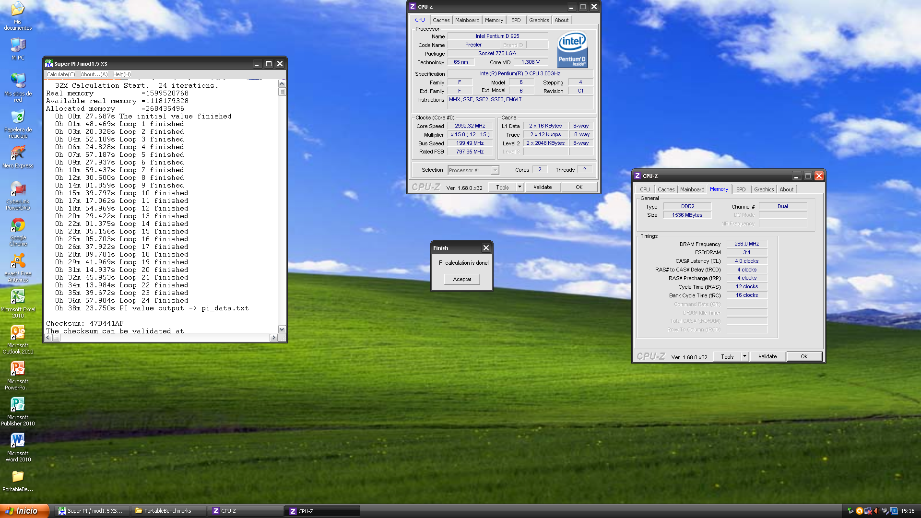This screenshot has height=518, width=921.
Task: Open Papelera de reciclaje icon
Action: pyautogui.click(x=18, y=124)
